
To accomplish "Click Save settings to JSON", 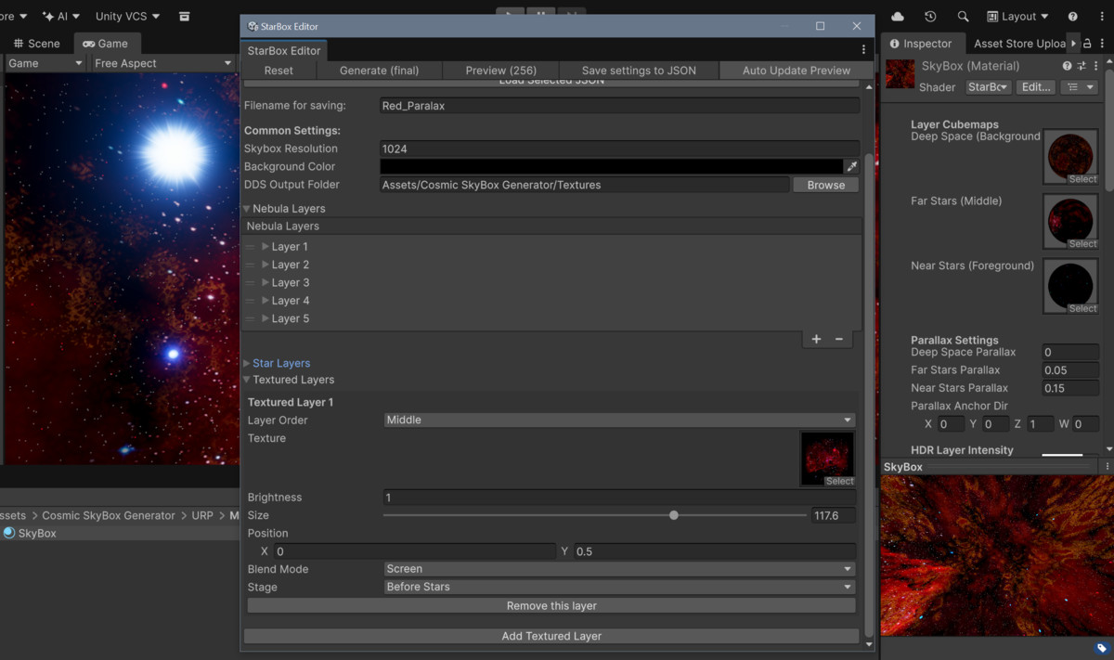I will click(x=639, y=71).
